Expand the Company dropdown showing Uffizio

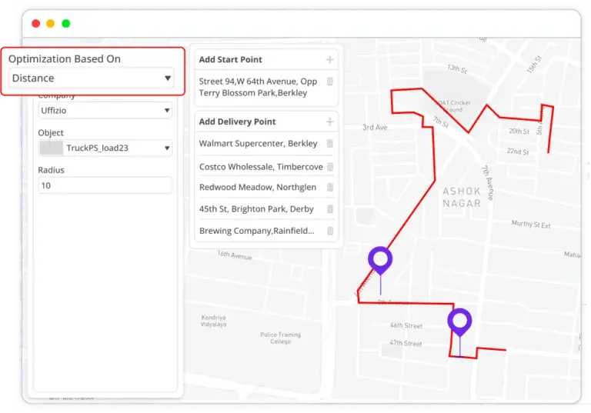click(x=105, y=111)
